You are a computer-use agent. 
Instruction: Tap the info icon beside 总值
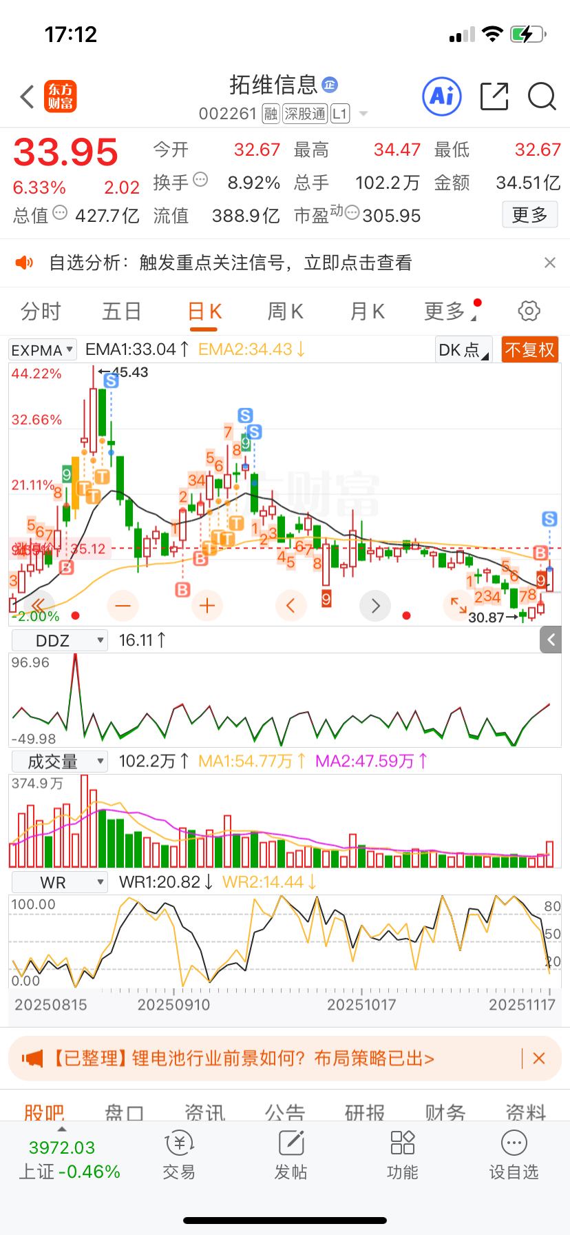coord(60,213)
